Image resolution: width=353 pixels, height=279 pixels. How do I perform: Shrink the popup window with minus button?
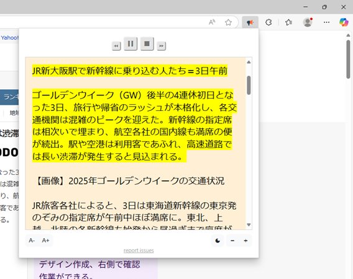point(232,241)
